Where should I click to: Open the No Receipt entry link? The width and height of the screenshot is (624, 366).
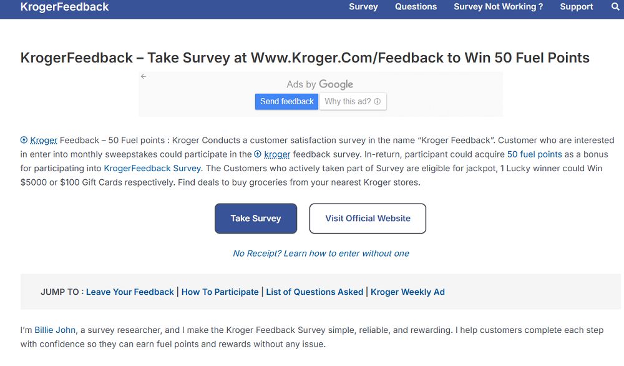point(321,254)
